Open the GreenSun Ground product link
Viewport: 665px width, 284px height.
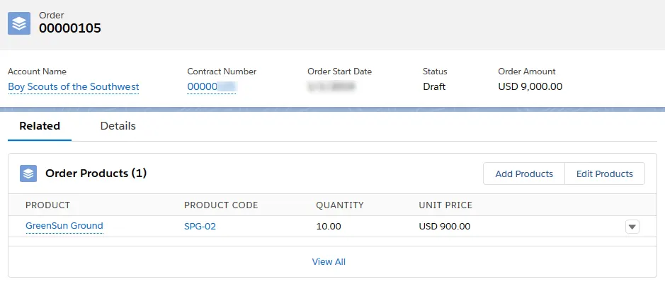click(x=64, y=226)
